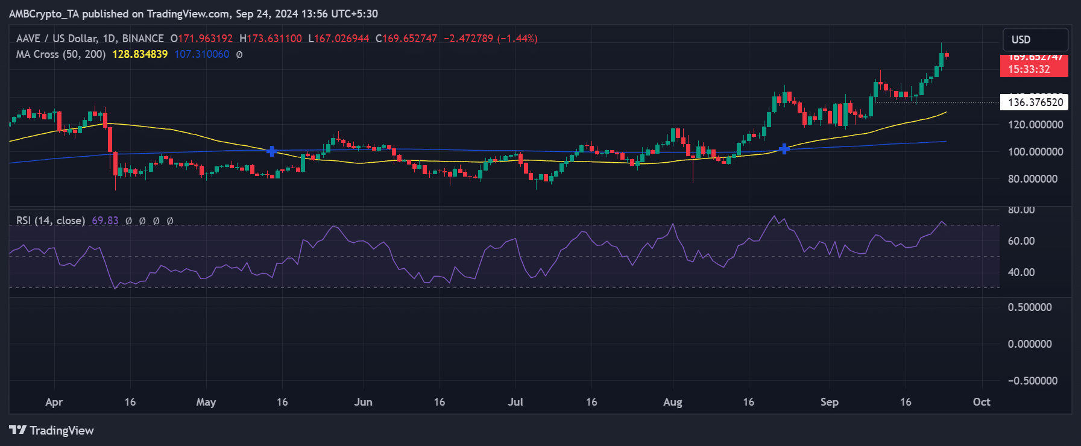Click the blue MA cross marker in mid-May
1081x446 pixels.
click(271, 151)
